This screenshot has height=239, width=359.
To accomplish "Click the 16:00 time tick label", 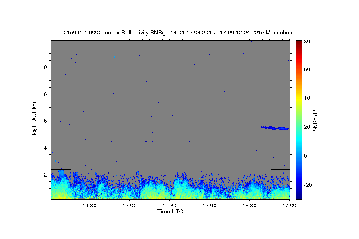I will 209,206.
